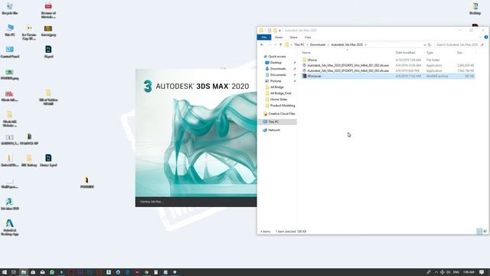Open Task View from the taskbar
This screenshot has height=276, width=490.
[14, 272]
